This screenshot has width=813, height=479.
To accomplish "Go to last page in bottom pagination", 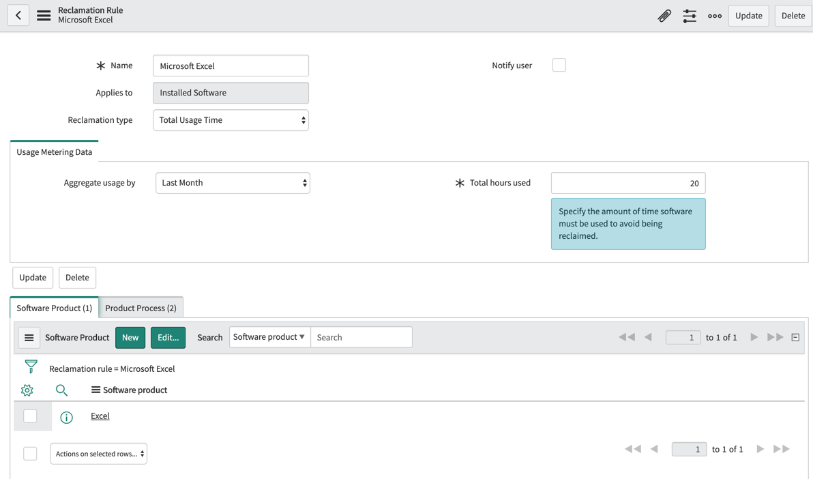I will tap(782, 449).
